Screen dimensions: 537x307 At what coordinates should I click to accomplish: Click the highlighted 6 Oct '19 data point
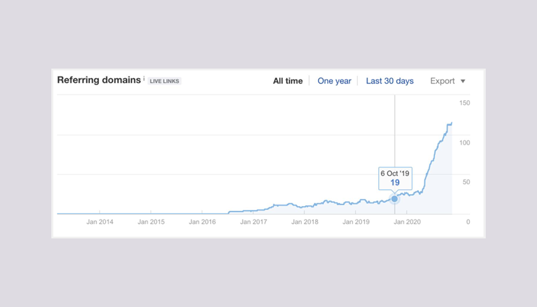tap(394, 199)
